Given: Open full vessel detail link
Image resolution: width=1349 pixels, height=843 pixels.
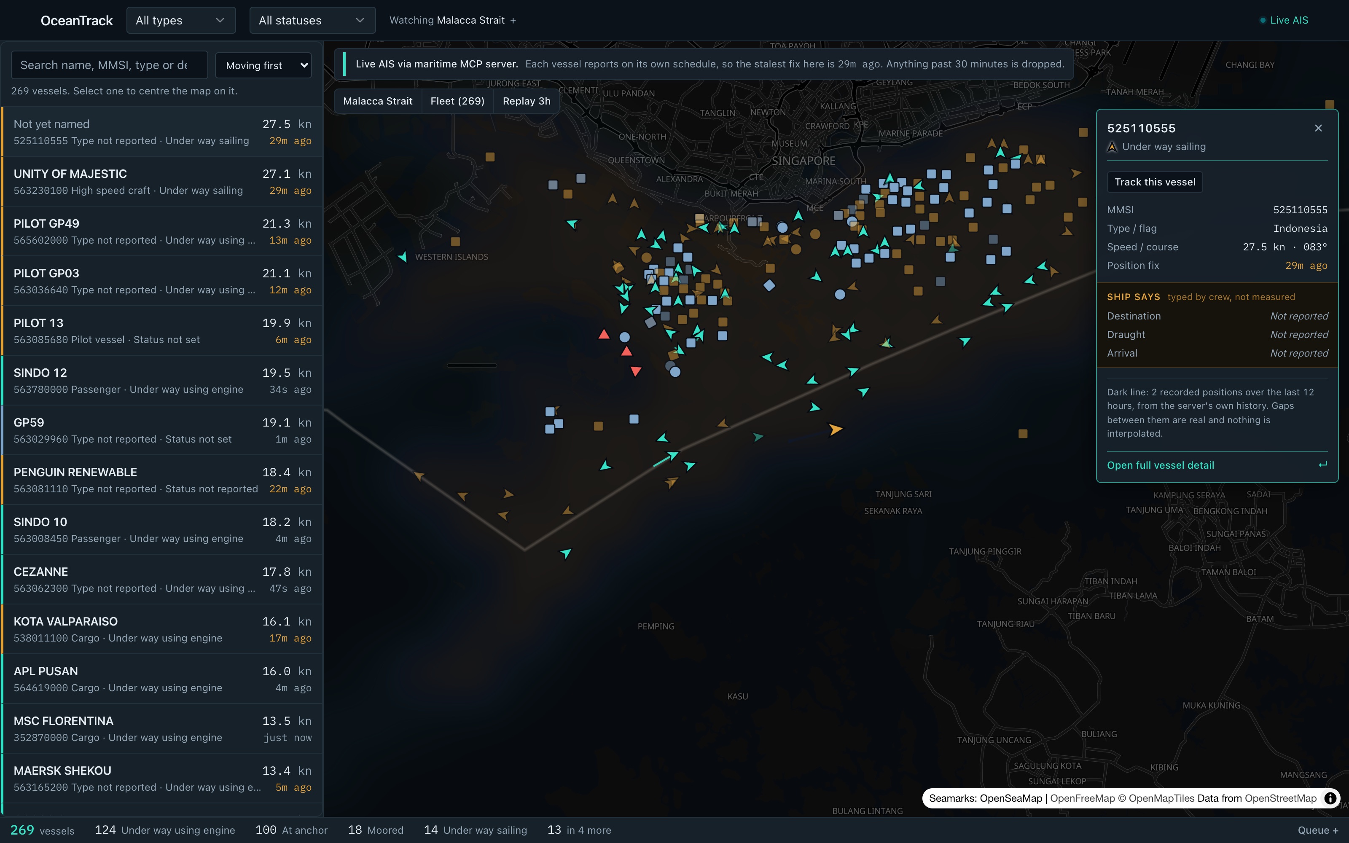Looking at the screenshot, I should (1160, 465).
